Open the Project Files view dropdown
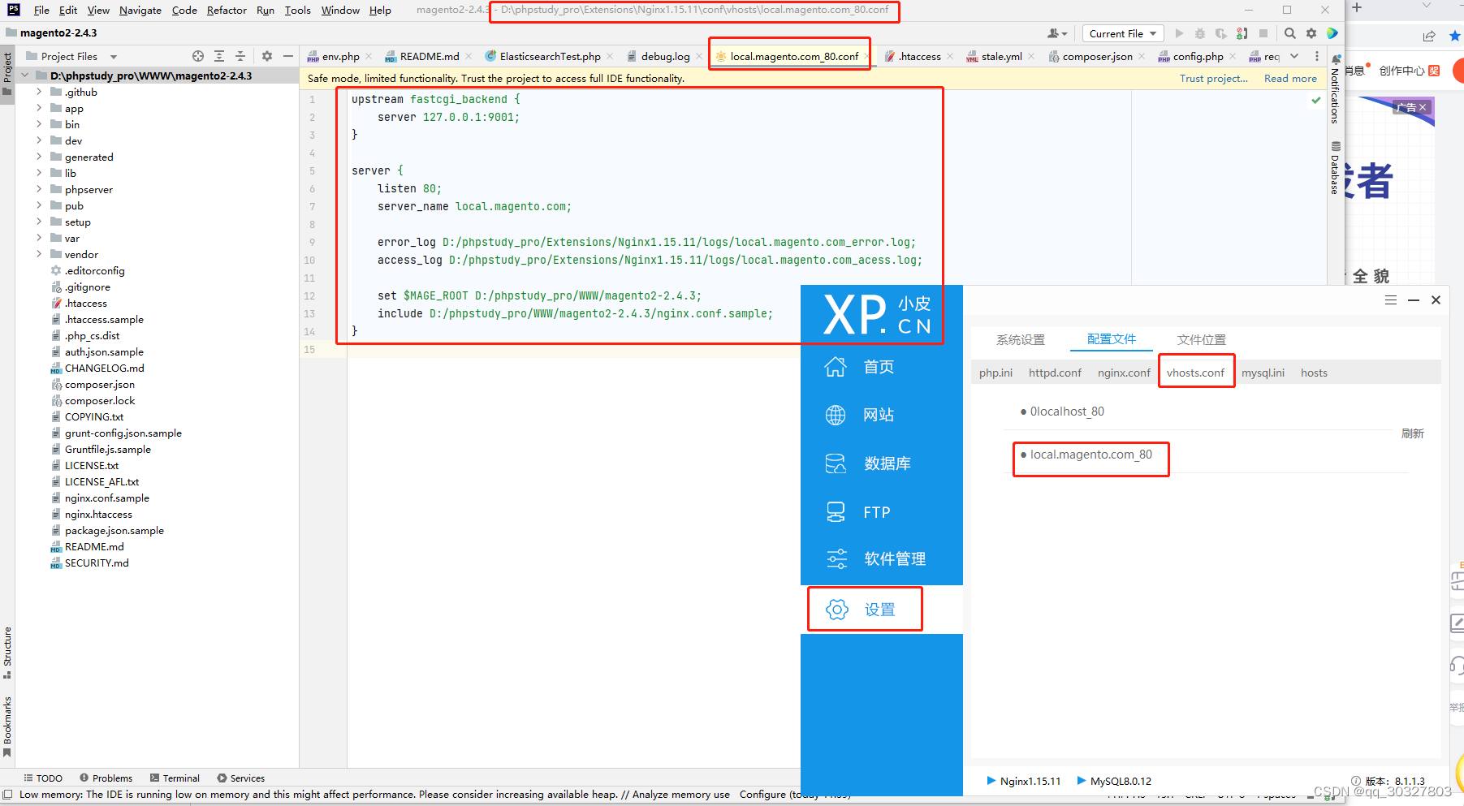The image size is (1464, 806). [x=114, y=57]
